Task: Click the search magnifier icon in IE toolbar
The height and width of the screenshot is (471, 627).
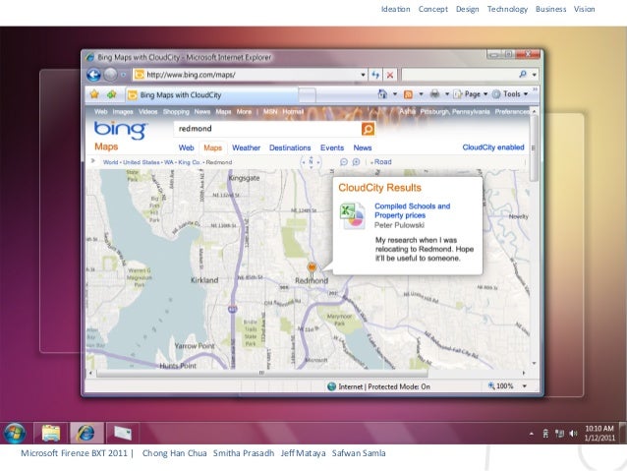Action: [x=523, y=74]
